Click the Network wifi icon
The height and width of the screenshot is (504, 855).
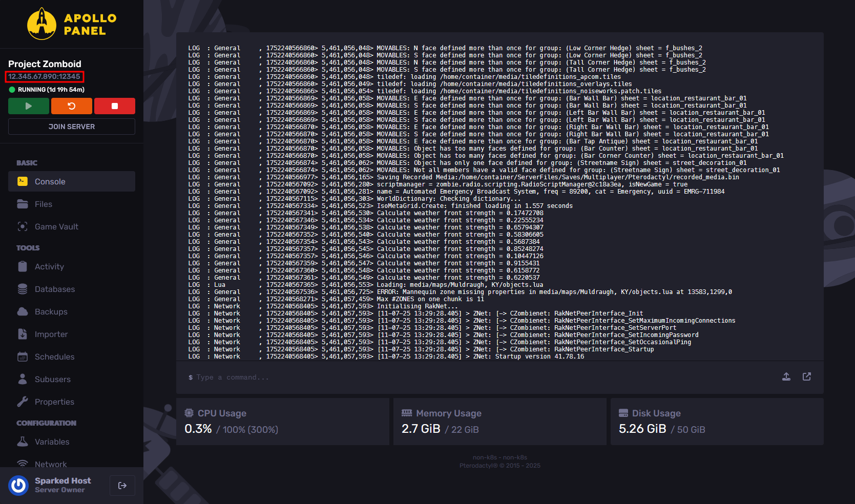[23, 464]
